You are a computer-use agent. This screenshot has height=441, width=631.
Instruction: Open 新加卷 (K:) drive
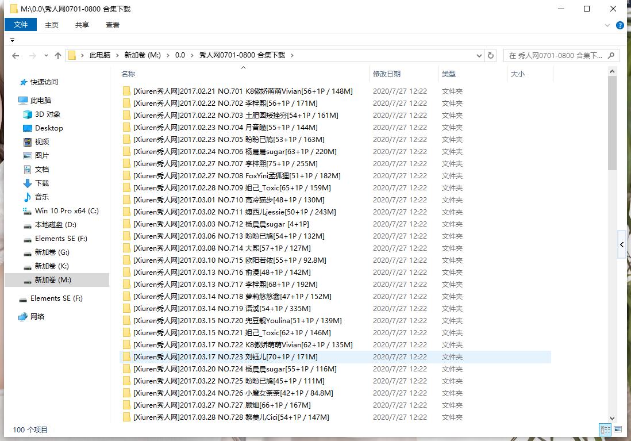pos(52,266)
